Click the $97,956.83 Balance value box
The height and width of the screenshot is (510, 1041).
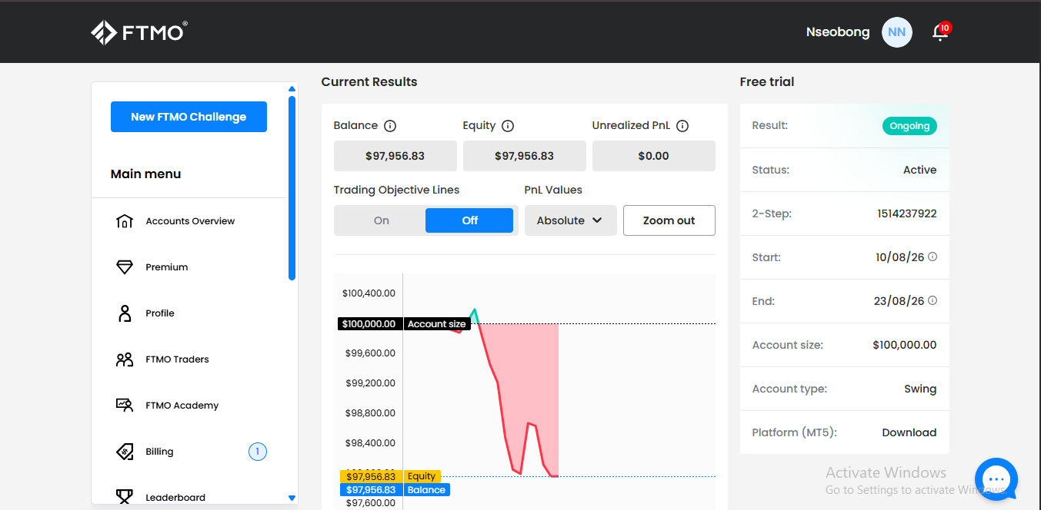[x=395, y=156]
